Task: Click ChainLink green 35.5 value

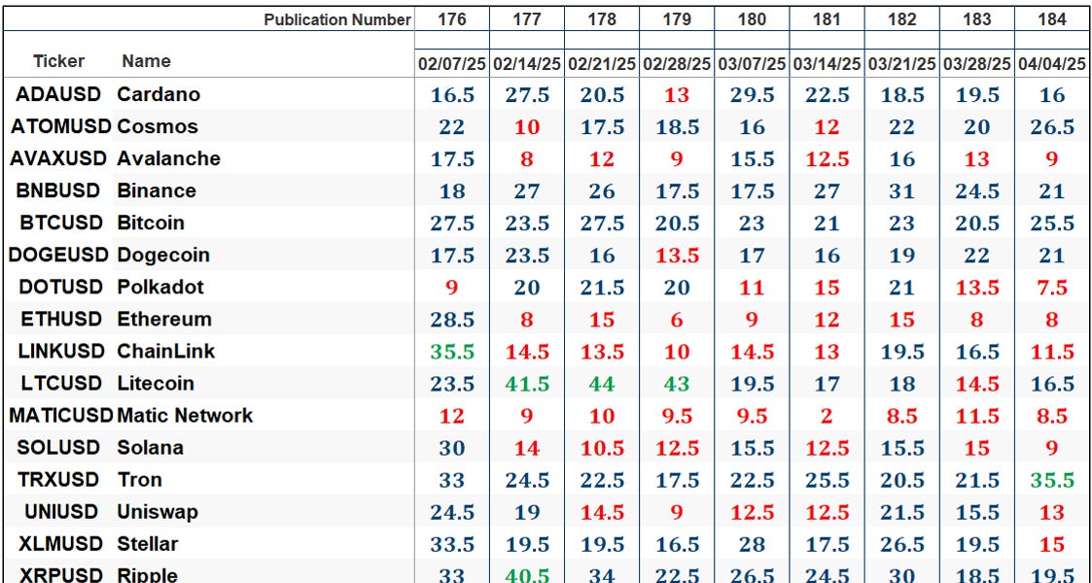Action: (452, 352)
